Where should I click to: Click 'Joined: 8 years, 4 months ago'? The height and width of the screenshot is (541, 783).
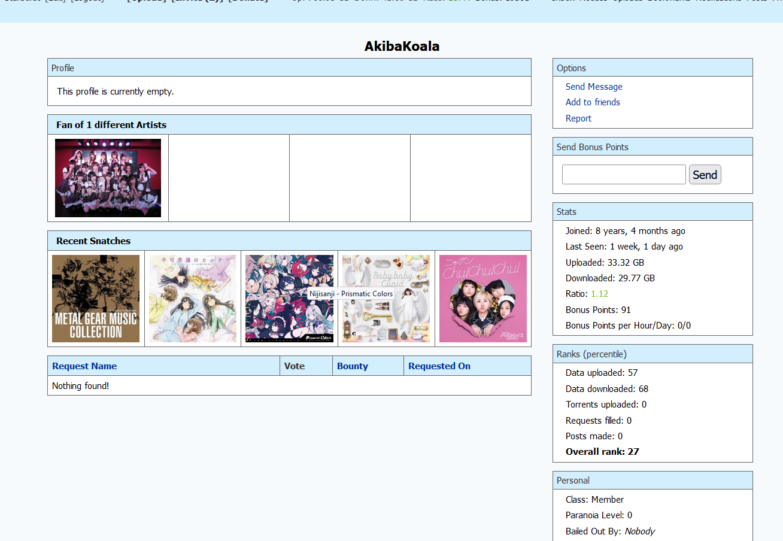pos(626,231)
